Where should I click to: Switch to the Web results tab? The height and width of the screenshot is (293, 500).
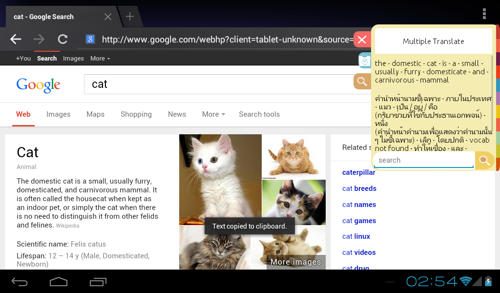click(x=23, y=114)
